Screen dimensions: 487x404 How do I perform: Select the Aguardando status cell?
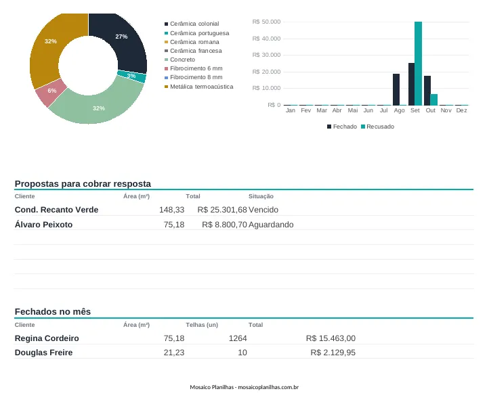click(x=271, y=225)
